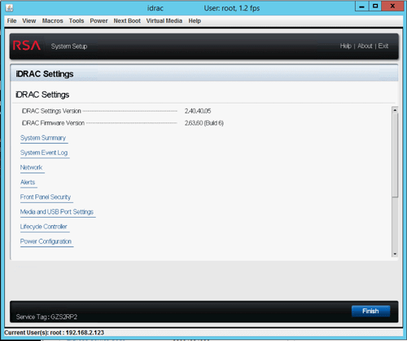Expand the Next Boot menu
Image resolution: width=407 pixels, height=341 pixels.
coord(127,21)
